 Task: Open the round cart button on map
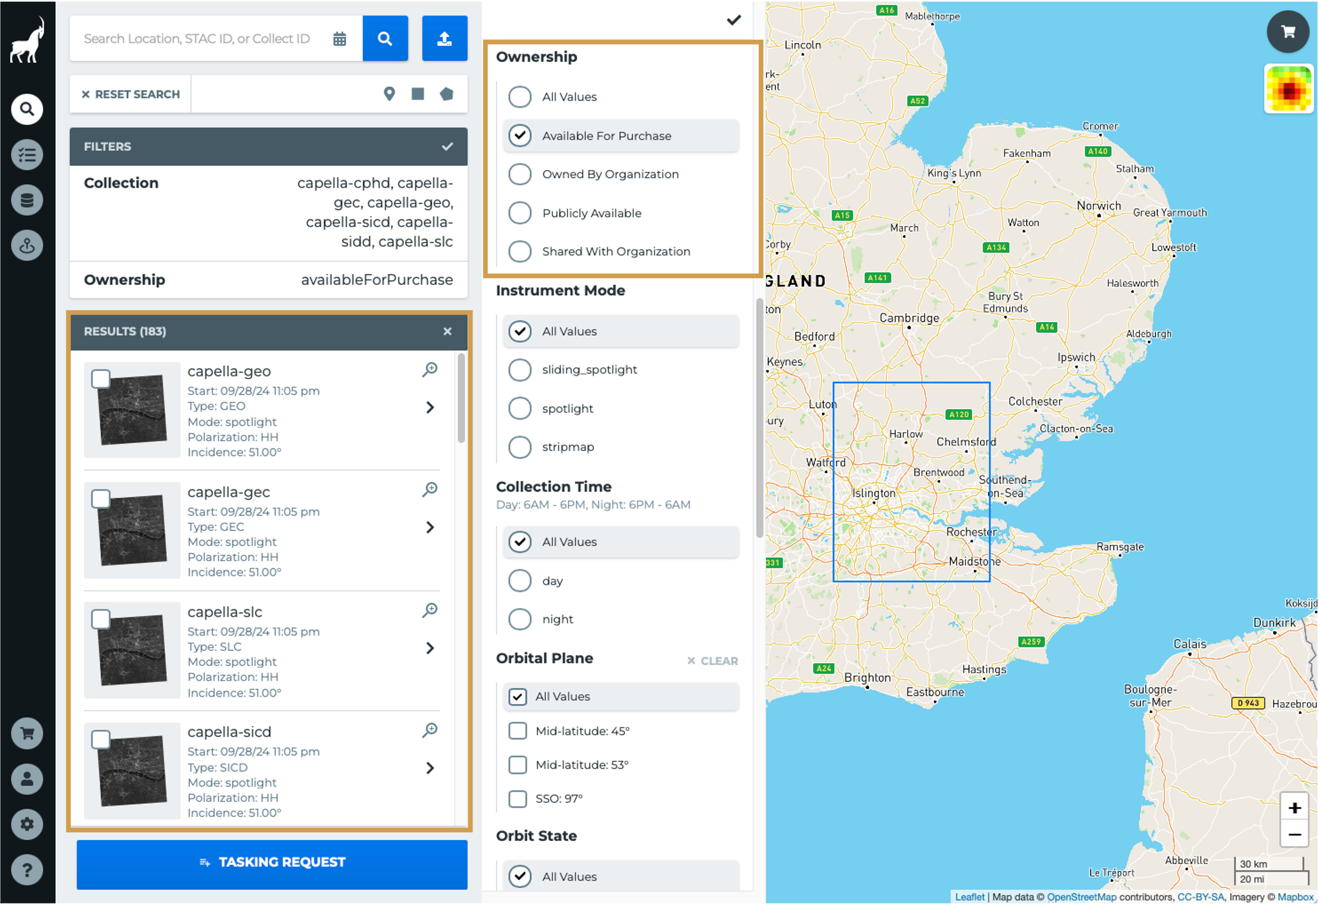(x=1288, y=32)
